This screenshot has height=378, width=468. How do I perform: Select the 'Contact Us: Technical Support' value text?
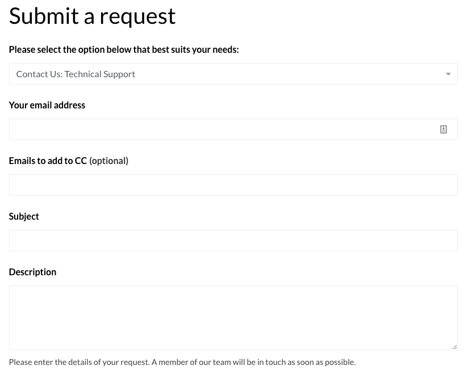76,74
